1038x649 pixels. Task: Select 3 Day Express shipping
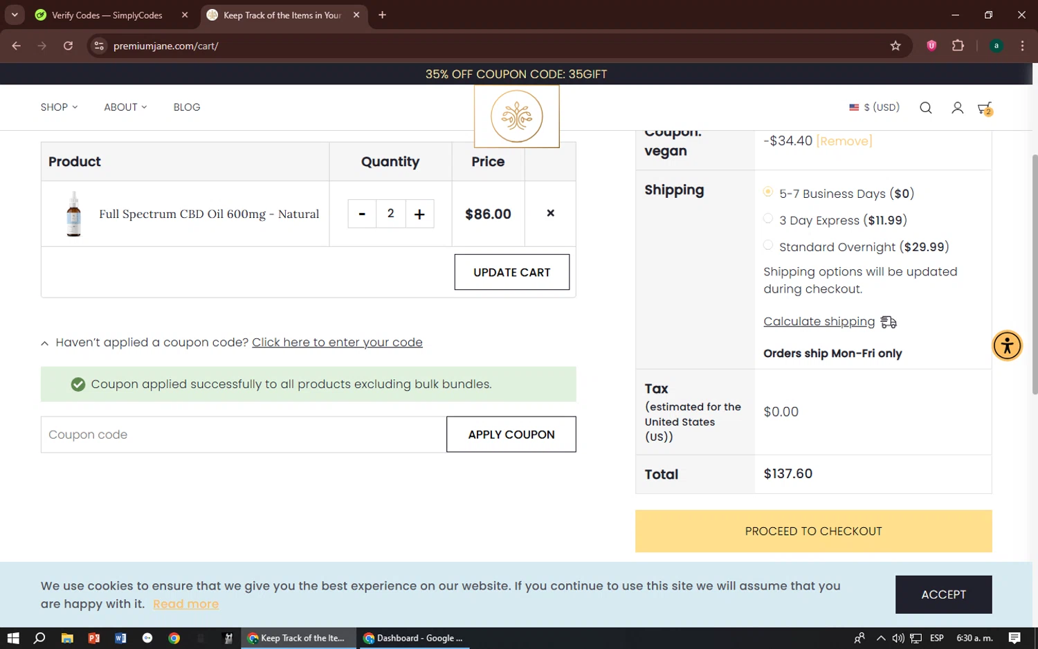point(768,219)
